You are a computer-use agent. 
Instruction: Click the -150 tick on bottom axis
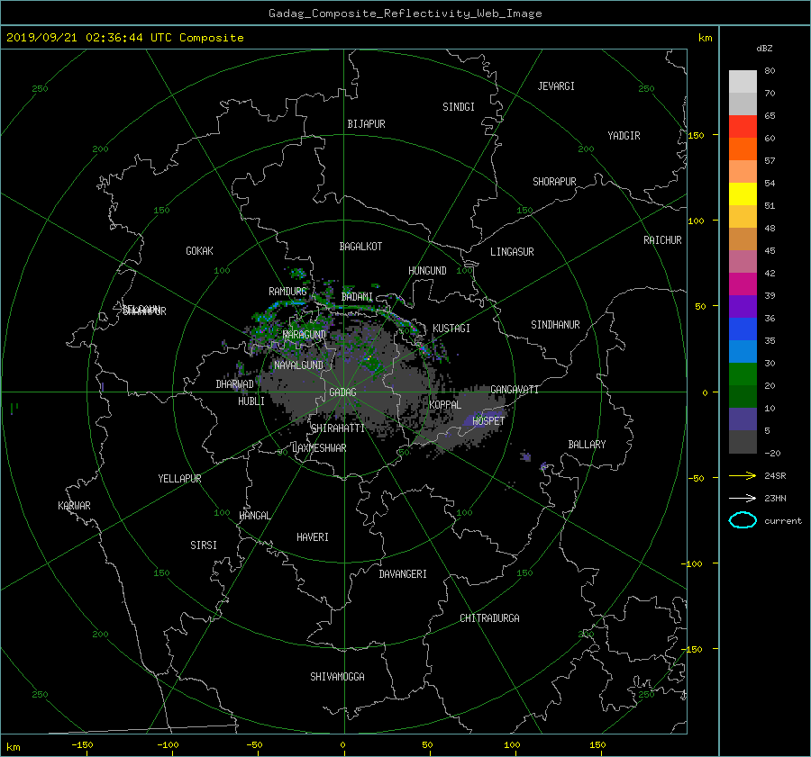82,745
